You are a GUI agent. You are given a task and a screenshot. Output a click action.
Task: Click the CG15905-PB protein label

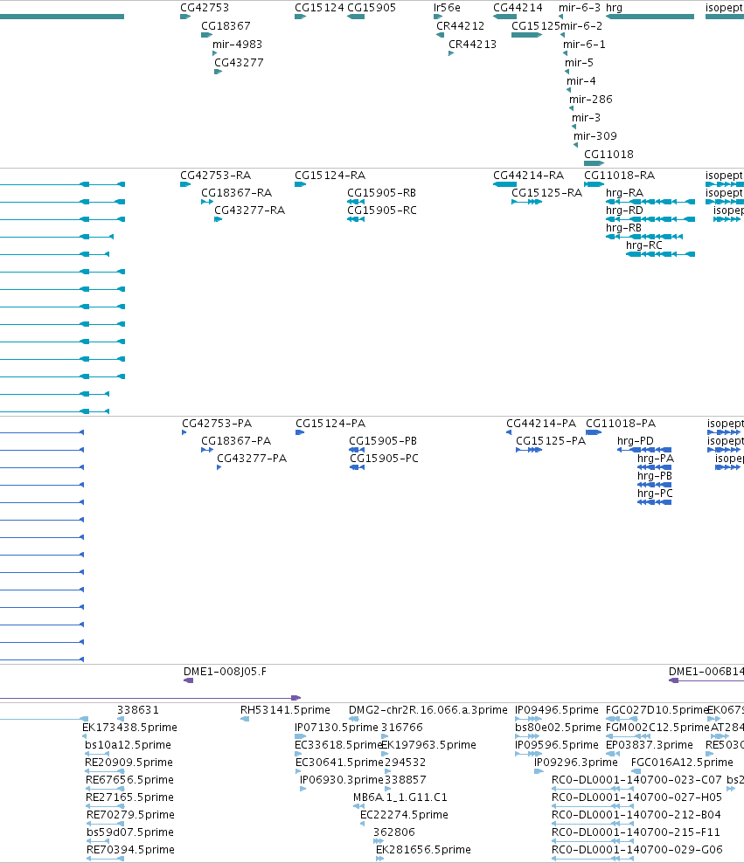(x=383, y=441)
